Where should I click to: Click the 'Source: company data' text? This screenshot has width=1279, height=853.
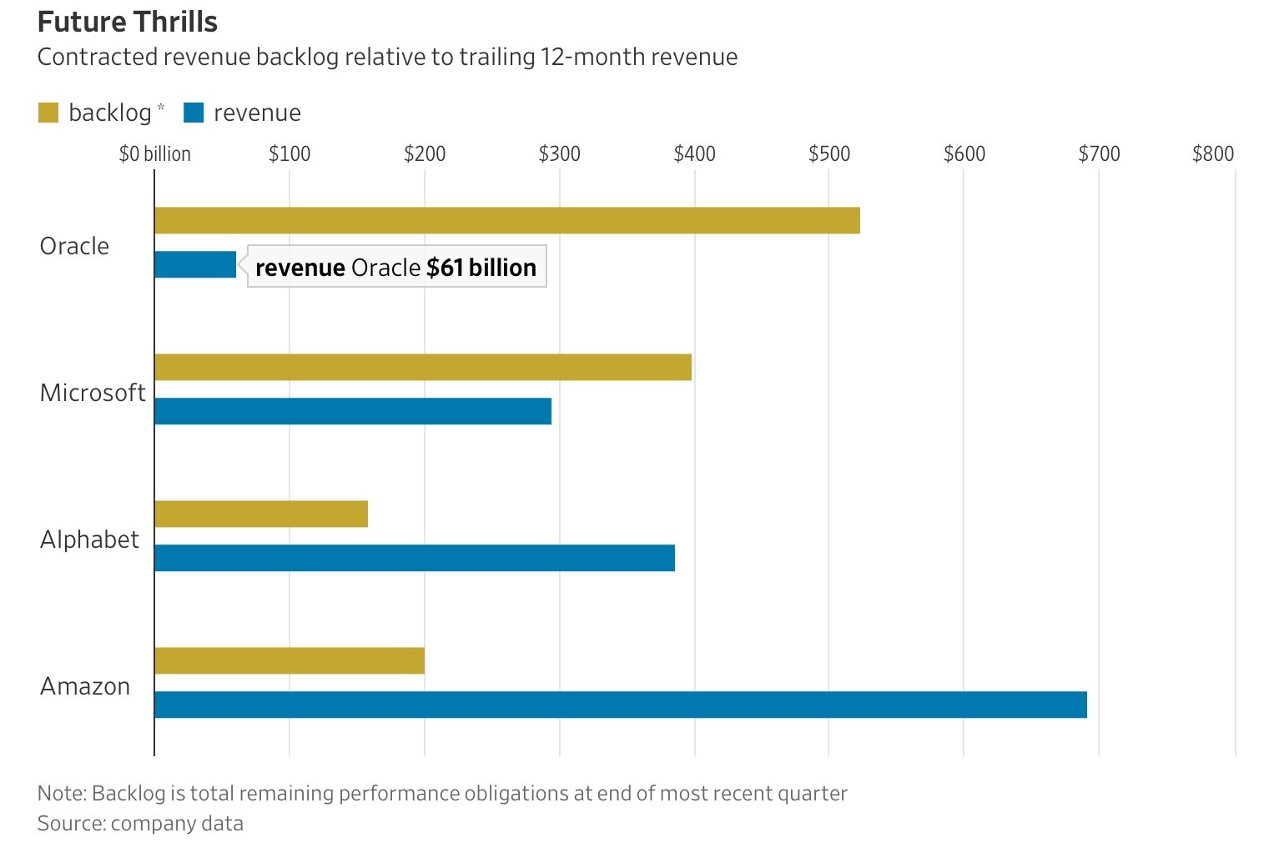pyautogui.click(x=140, y=824)
